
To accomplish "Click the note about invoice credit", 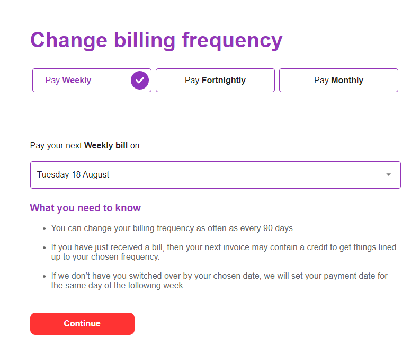I will tap(224, 252).
